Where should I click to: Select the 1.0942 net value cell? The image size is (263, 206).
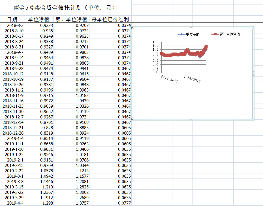39,176
